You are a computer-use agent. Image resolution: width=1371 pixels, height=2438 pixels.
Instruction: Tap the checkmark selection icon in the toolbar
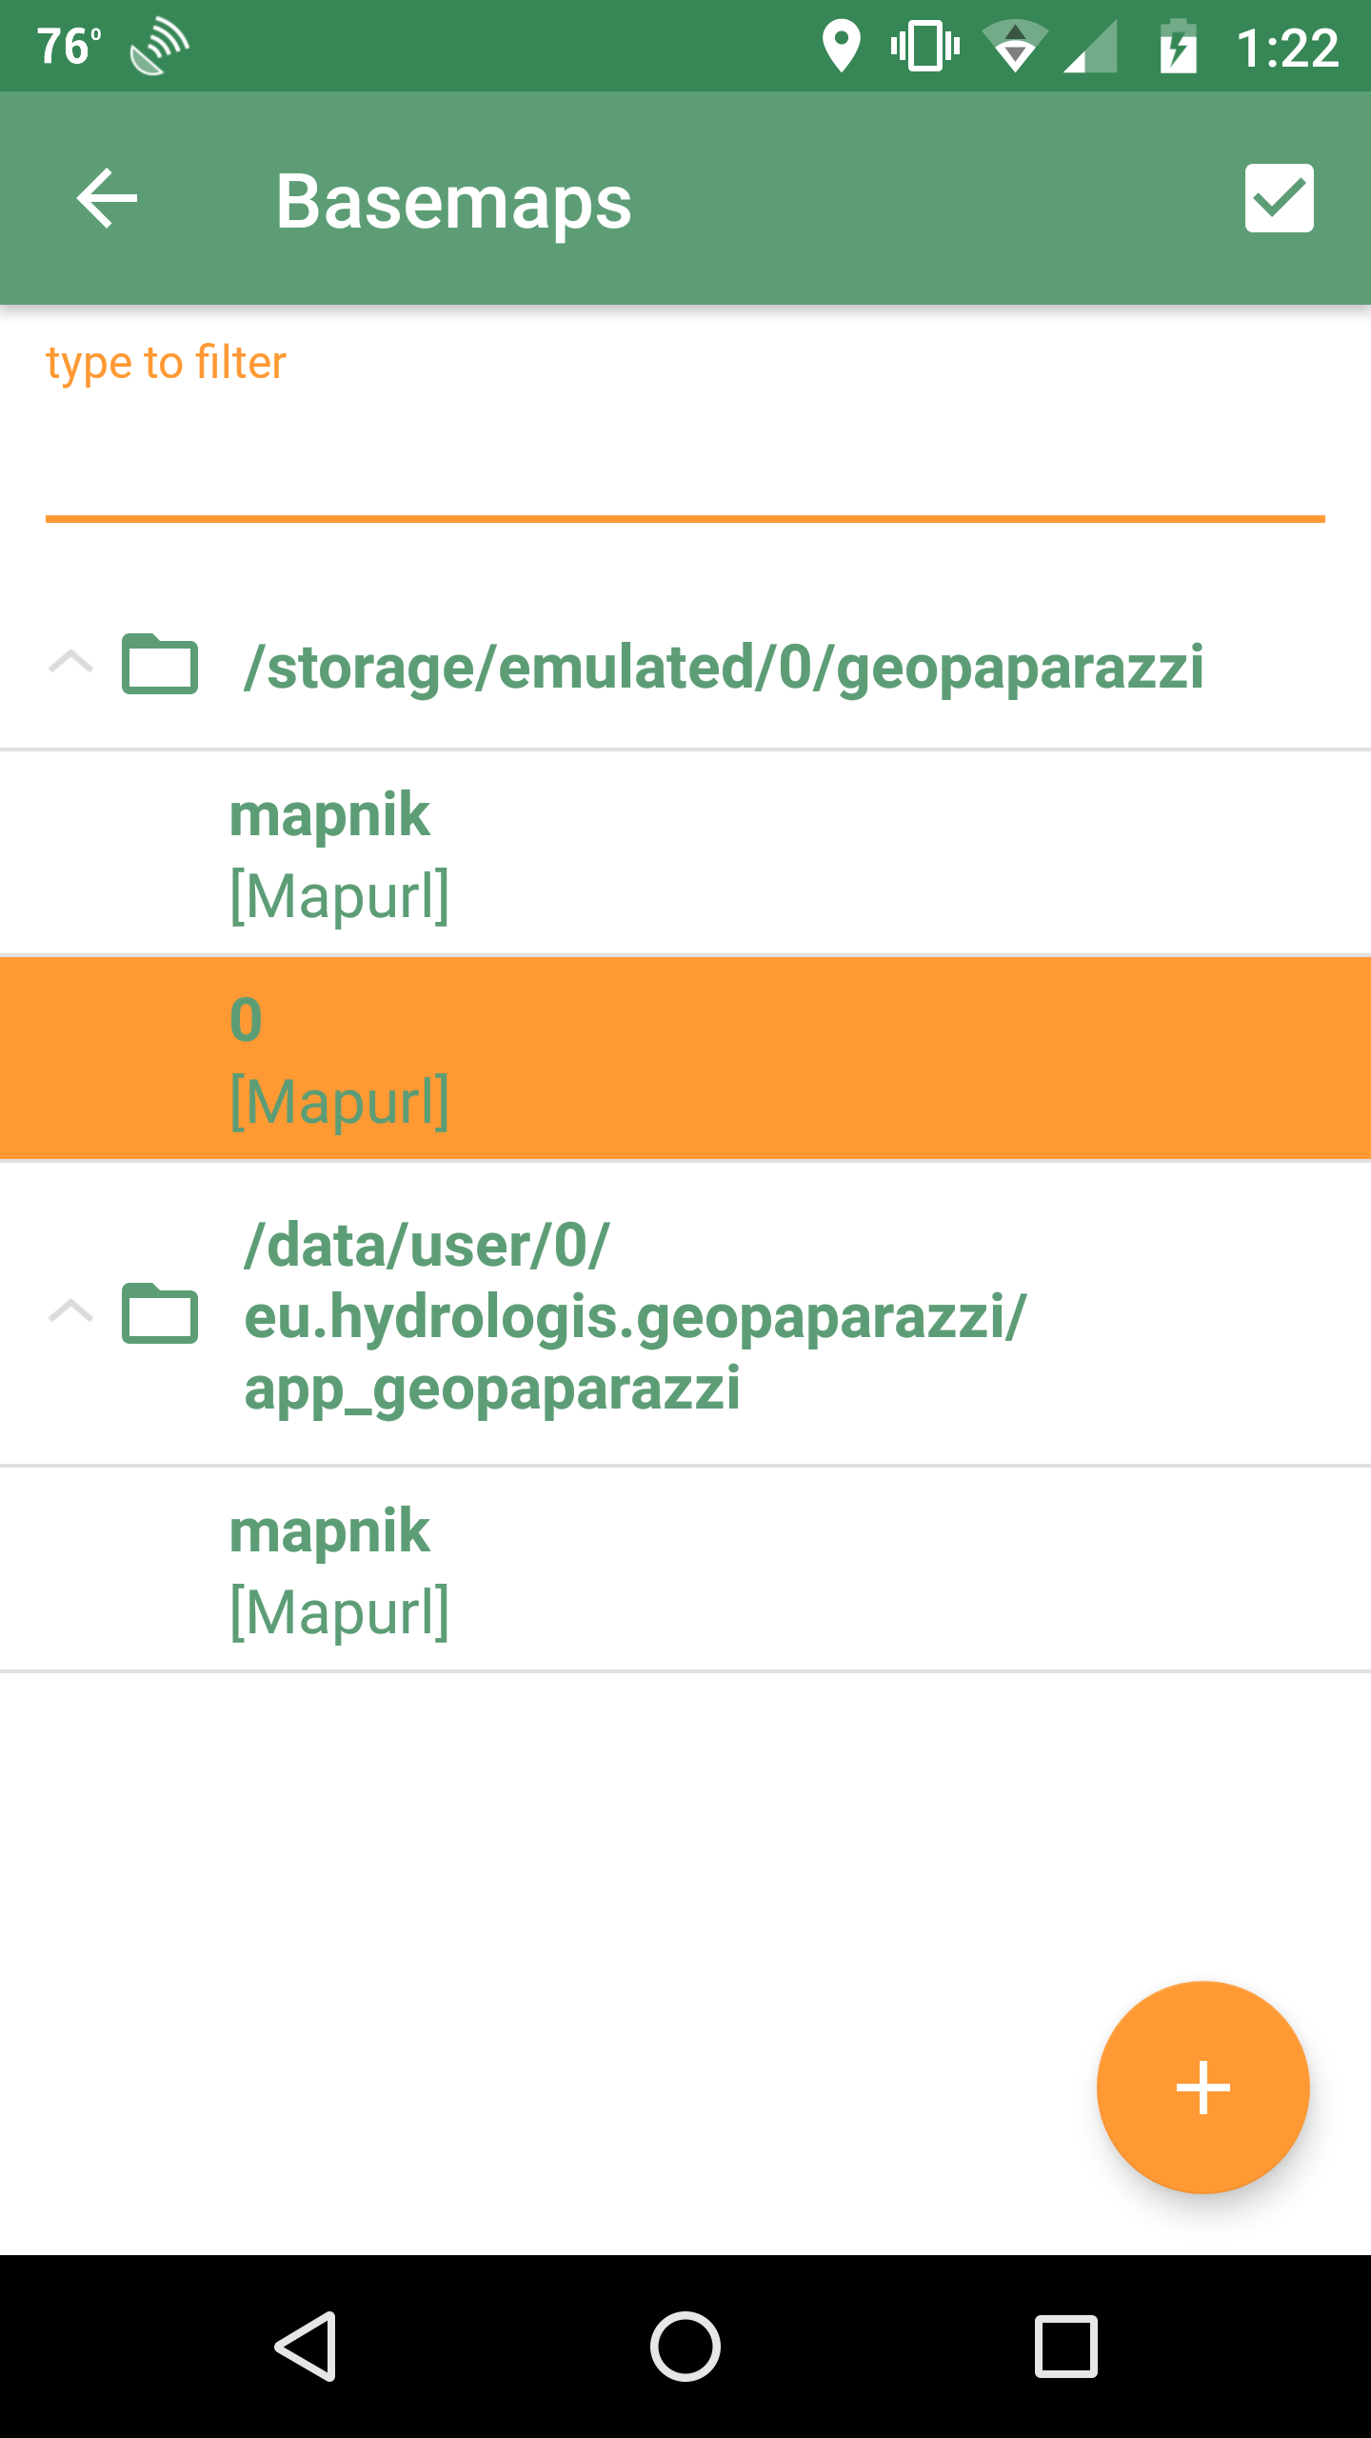click(1279, 199)
